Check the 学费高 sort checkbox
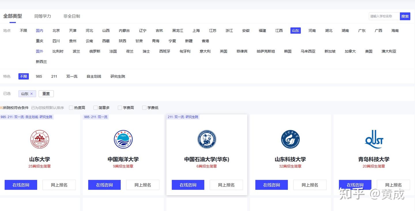 [x=120, y=108]
